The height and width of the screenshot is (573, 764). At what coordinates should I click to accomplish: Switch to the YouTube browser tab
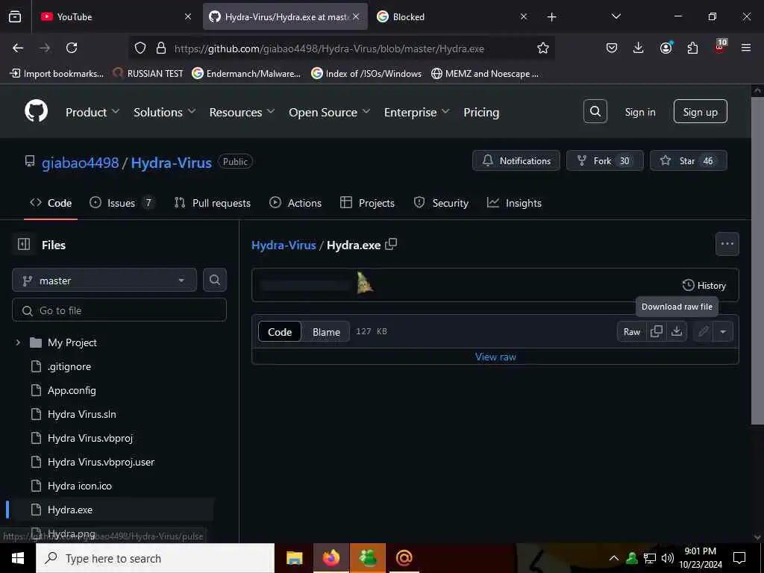tap(116, 16)
